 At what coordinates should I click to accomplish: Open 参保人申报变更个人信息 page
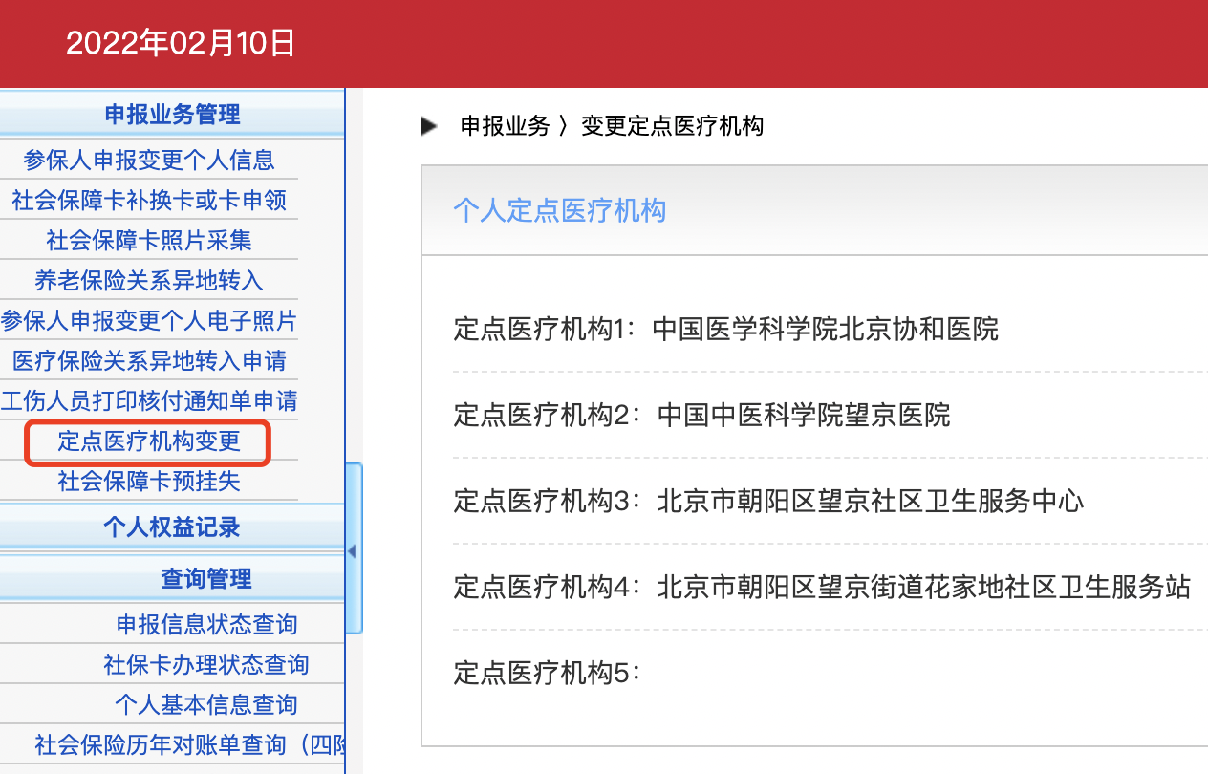coord(150,160)
